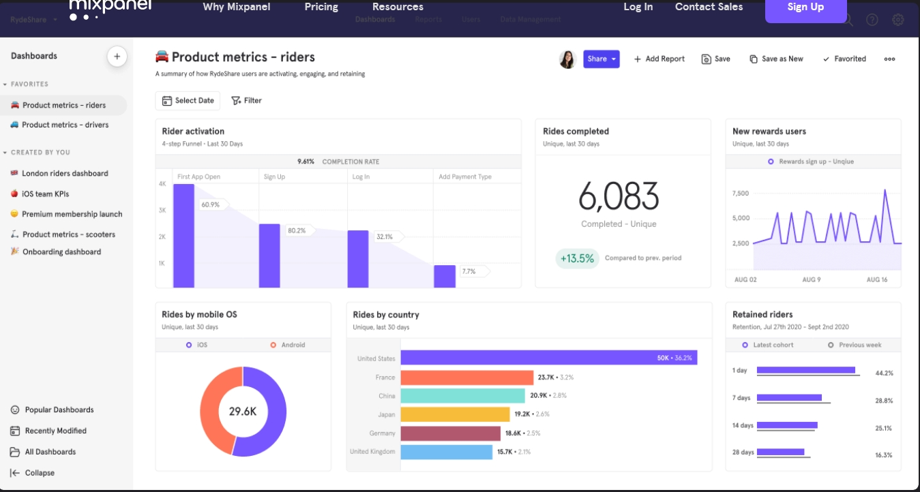Click the 6,083 completed rides value
This screenshot has height=492, width=920.
pyautogui.click(x=619, y=197)
